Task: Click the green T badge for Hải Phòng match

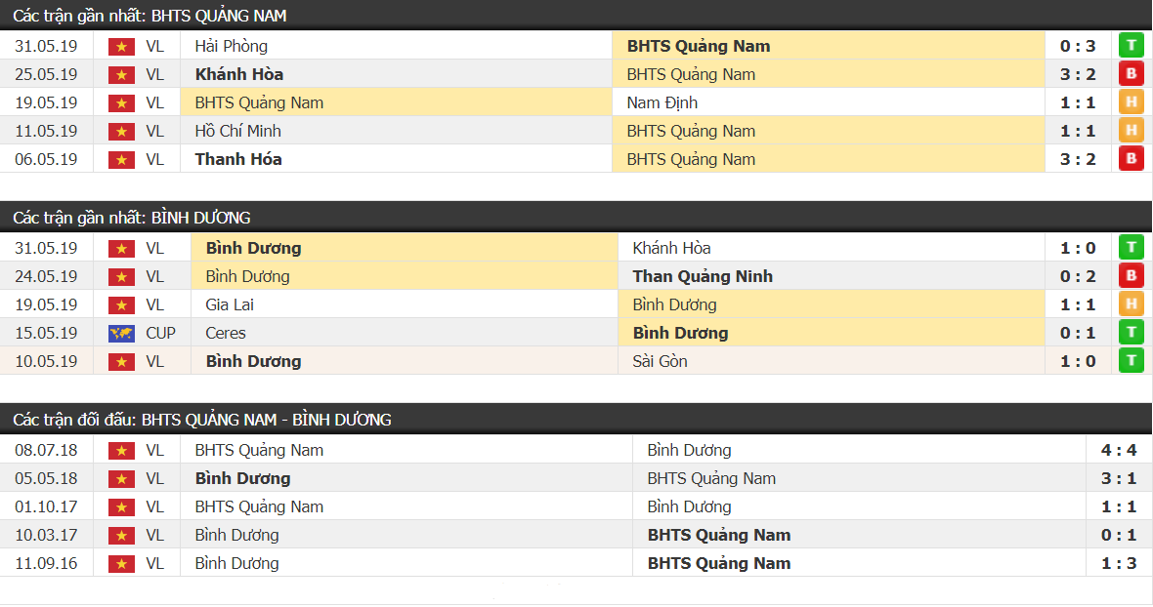Action: pyautogui.click(x=1131, y=46)
